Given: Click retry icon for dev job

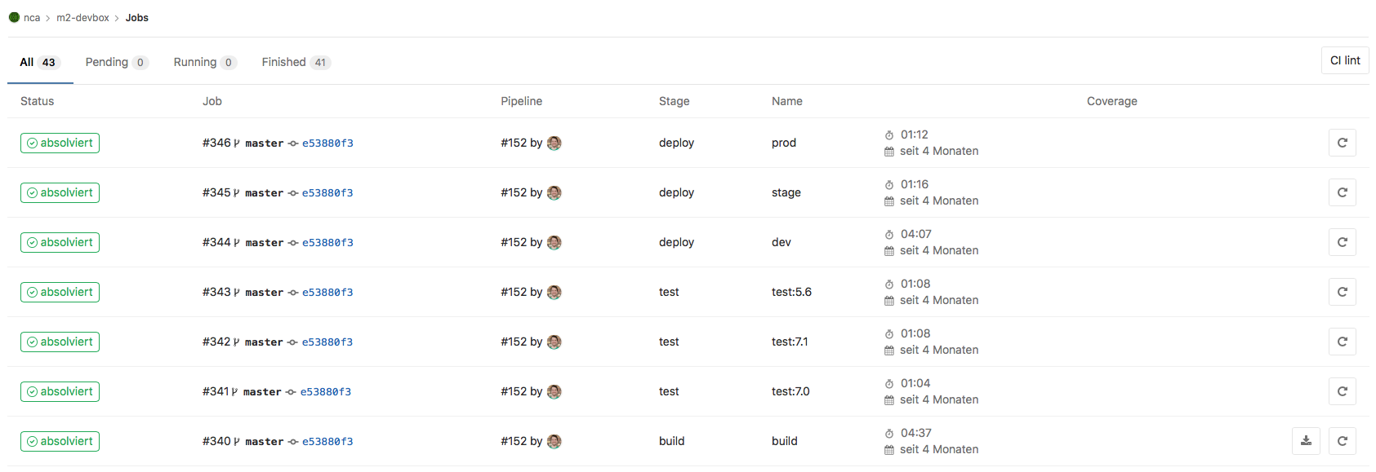Looking at the screenshot, I should coord(1342,242).
